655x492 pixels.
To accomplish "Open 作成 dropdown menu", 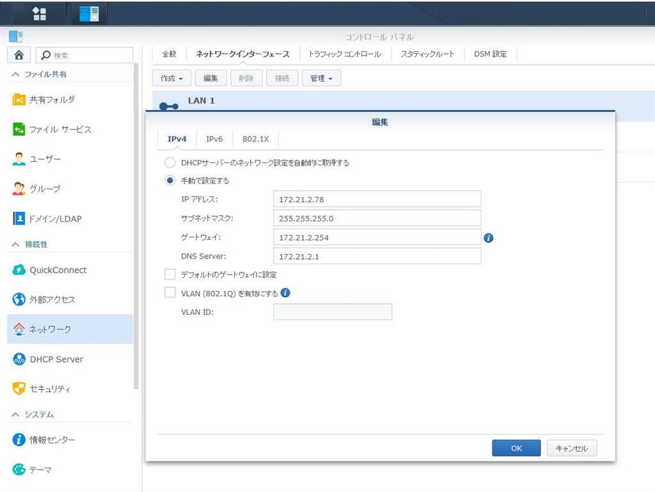I will coord(171,78).
